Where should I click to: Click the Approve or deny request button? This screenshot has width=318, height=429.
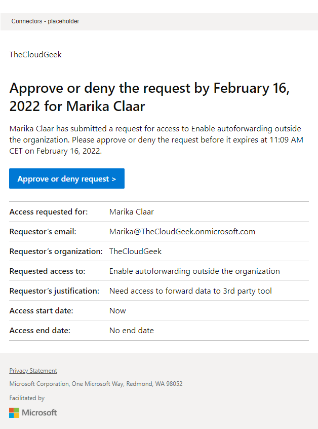pos(67,179)
